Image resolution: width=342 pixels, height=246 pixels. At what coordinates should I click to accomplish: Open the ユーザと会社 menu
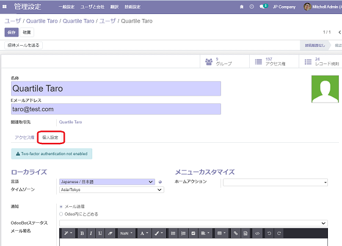click(x=92, y=7)
